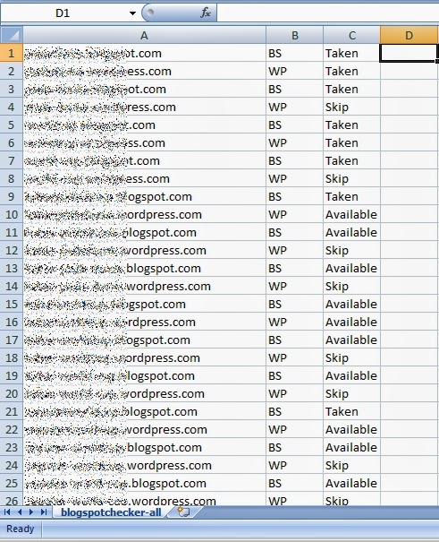The image size is (439, 542).
Task: Click cell C23 containing Available
Action: (x=351, y=447)
